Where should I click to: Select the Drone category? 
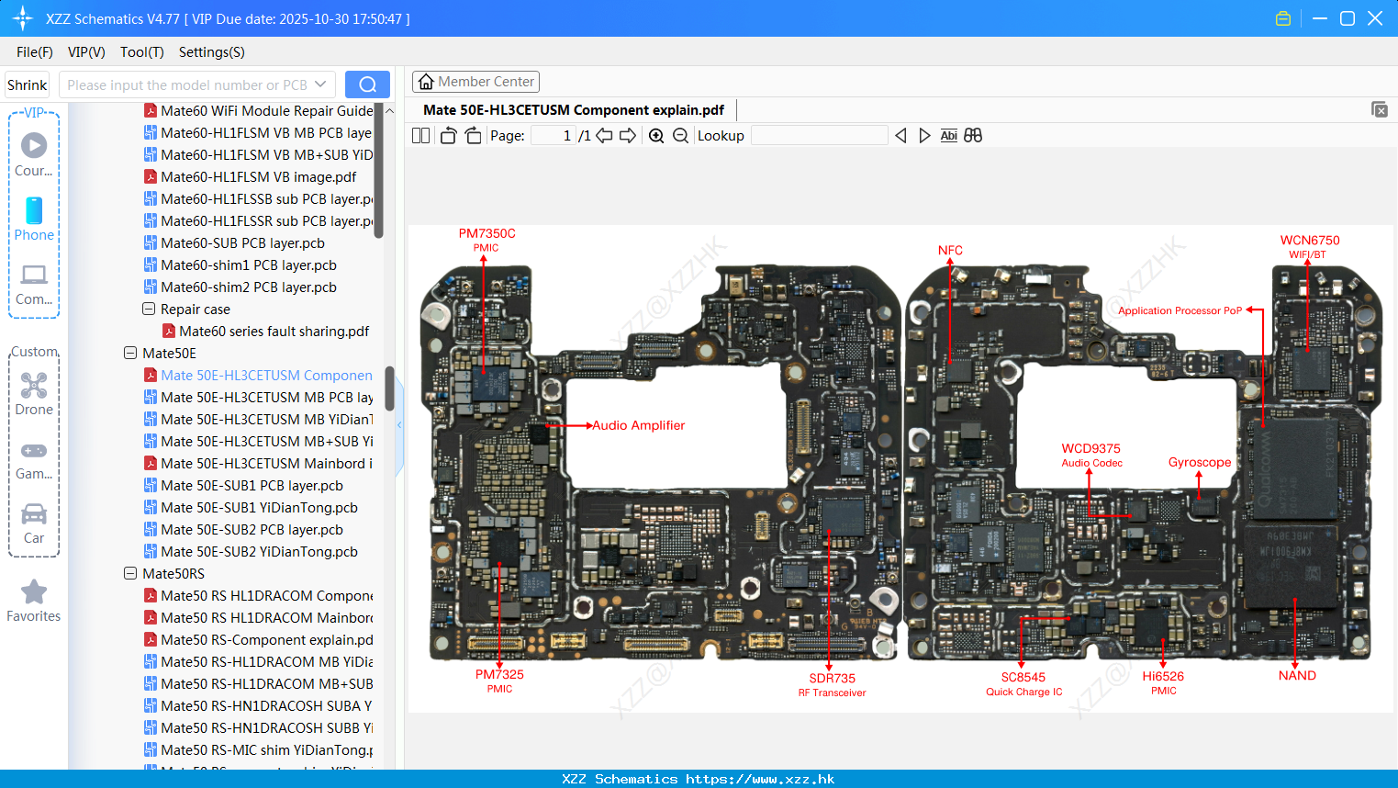[x=34, y=394]
